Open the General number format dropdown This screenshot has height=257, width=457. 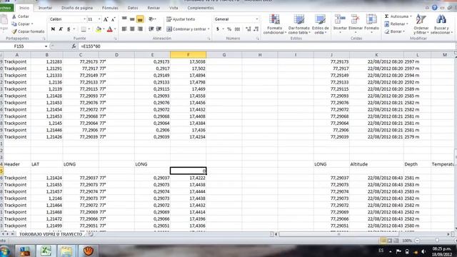tap(257, 19)
